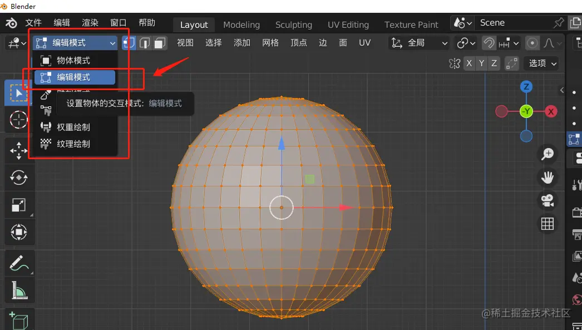
Task: Open the 顶点 viewport menu
Action: pos(299,43)
